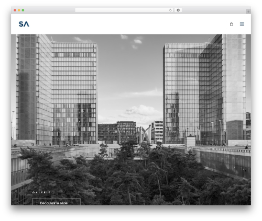This screenshot has width=262, height=221.
Task: Click the Découvrir la série button
Action: point(57,202)
